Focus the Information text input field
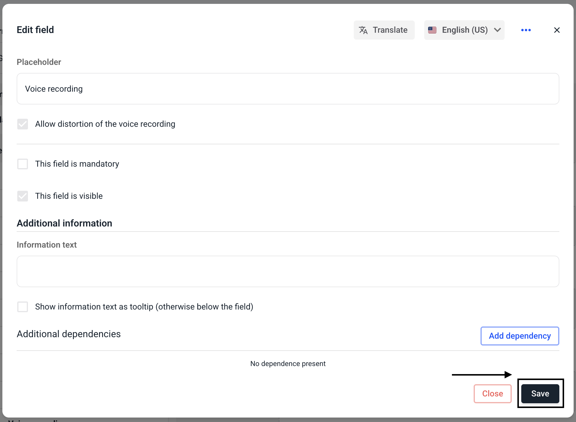Screen dimensions: 576x422 coord(288,271)
